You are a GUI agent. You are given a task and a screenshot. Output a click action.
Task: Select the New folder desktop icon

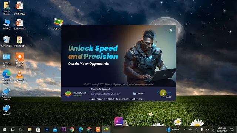[x=20, y=41]
